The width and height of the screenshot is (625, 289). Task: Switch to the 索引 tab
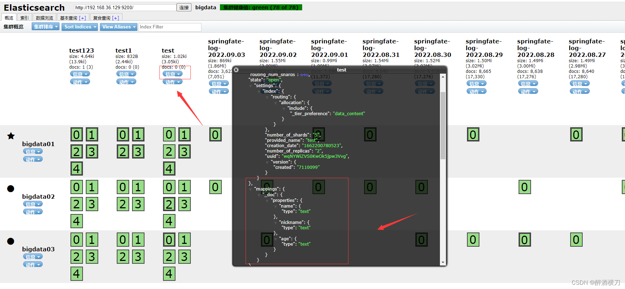tap(24, 18)
